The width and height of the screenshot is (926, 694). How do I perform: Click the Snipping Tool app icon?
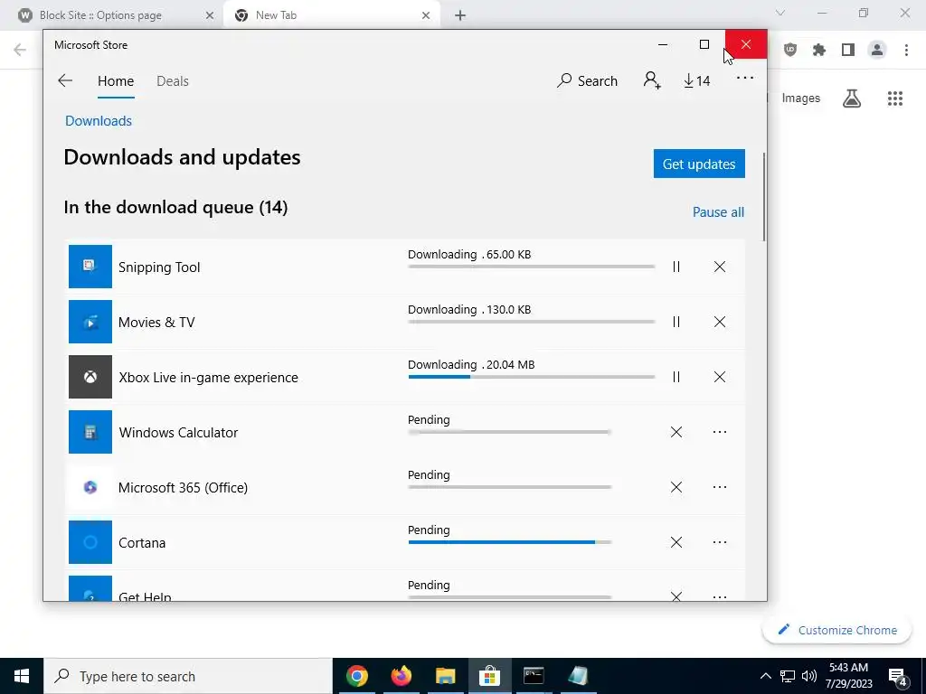(x=90, y=267)
